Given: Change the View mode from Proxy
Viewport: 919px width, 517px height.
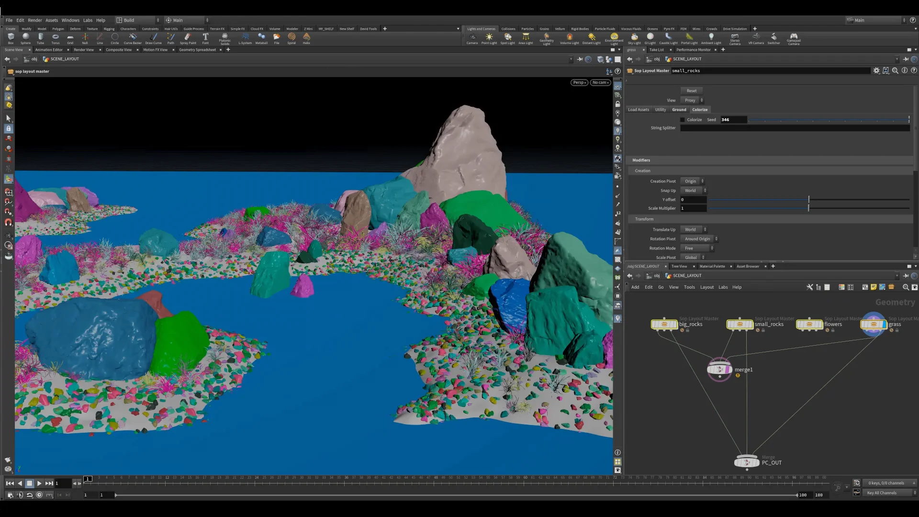Looking at the screenshot, I should point(691,100).
